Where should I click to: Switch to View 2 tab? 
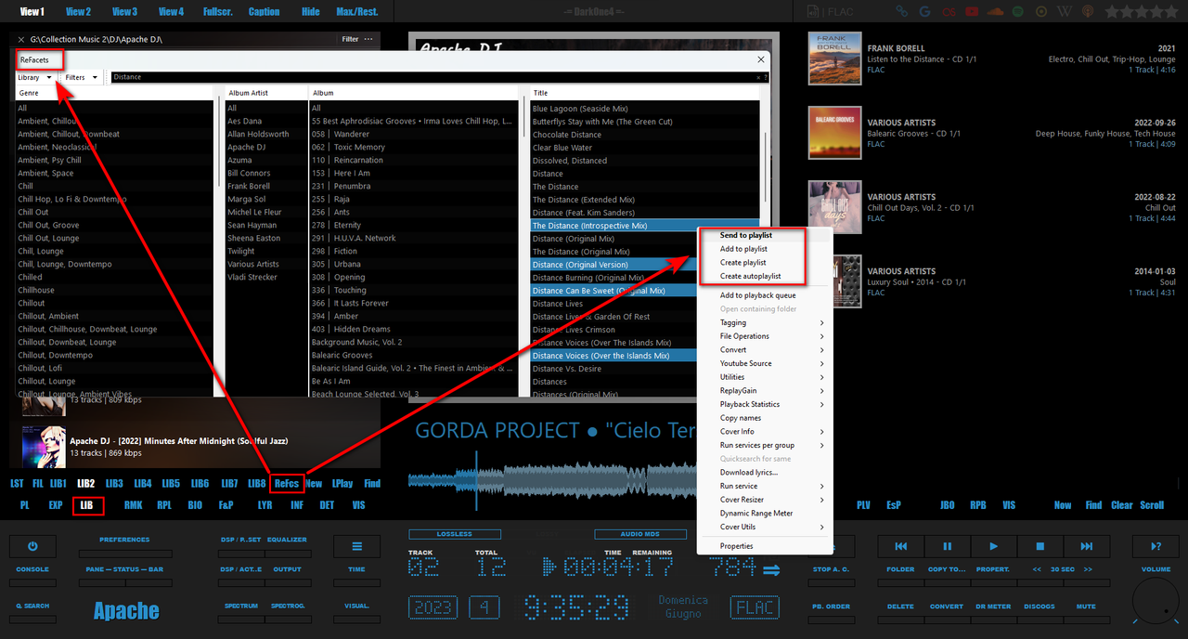click(78, 12)
